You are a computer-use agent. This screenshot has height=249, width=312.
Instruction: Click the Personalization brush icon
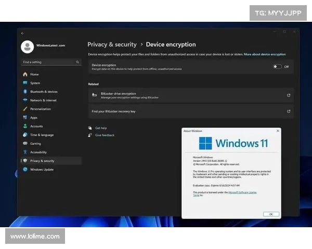coord(25,109)
